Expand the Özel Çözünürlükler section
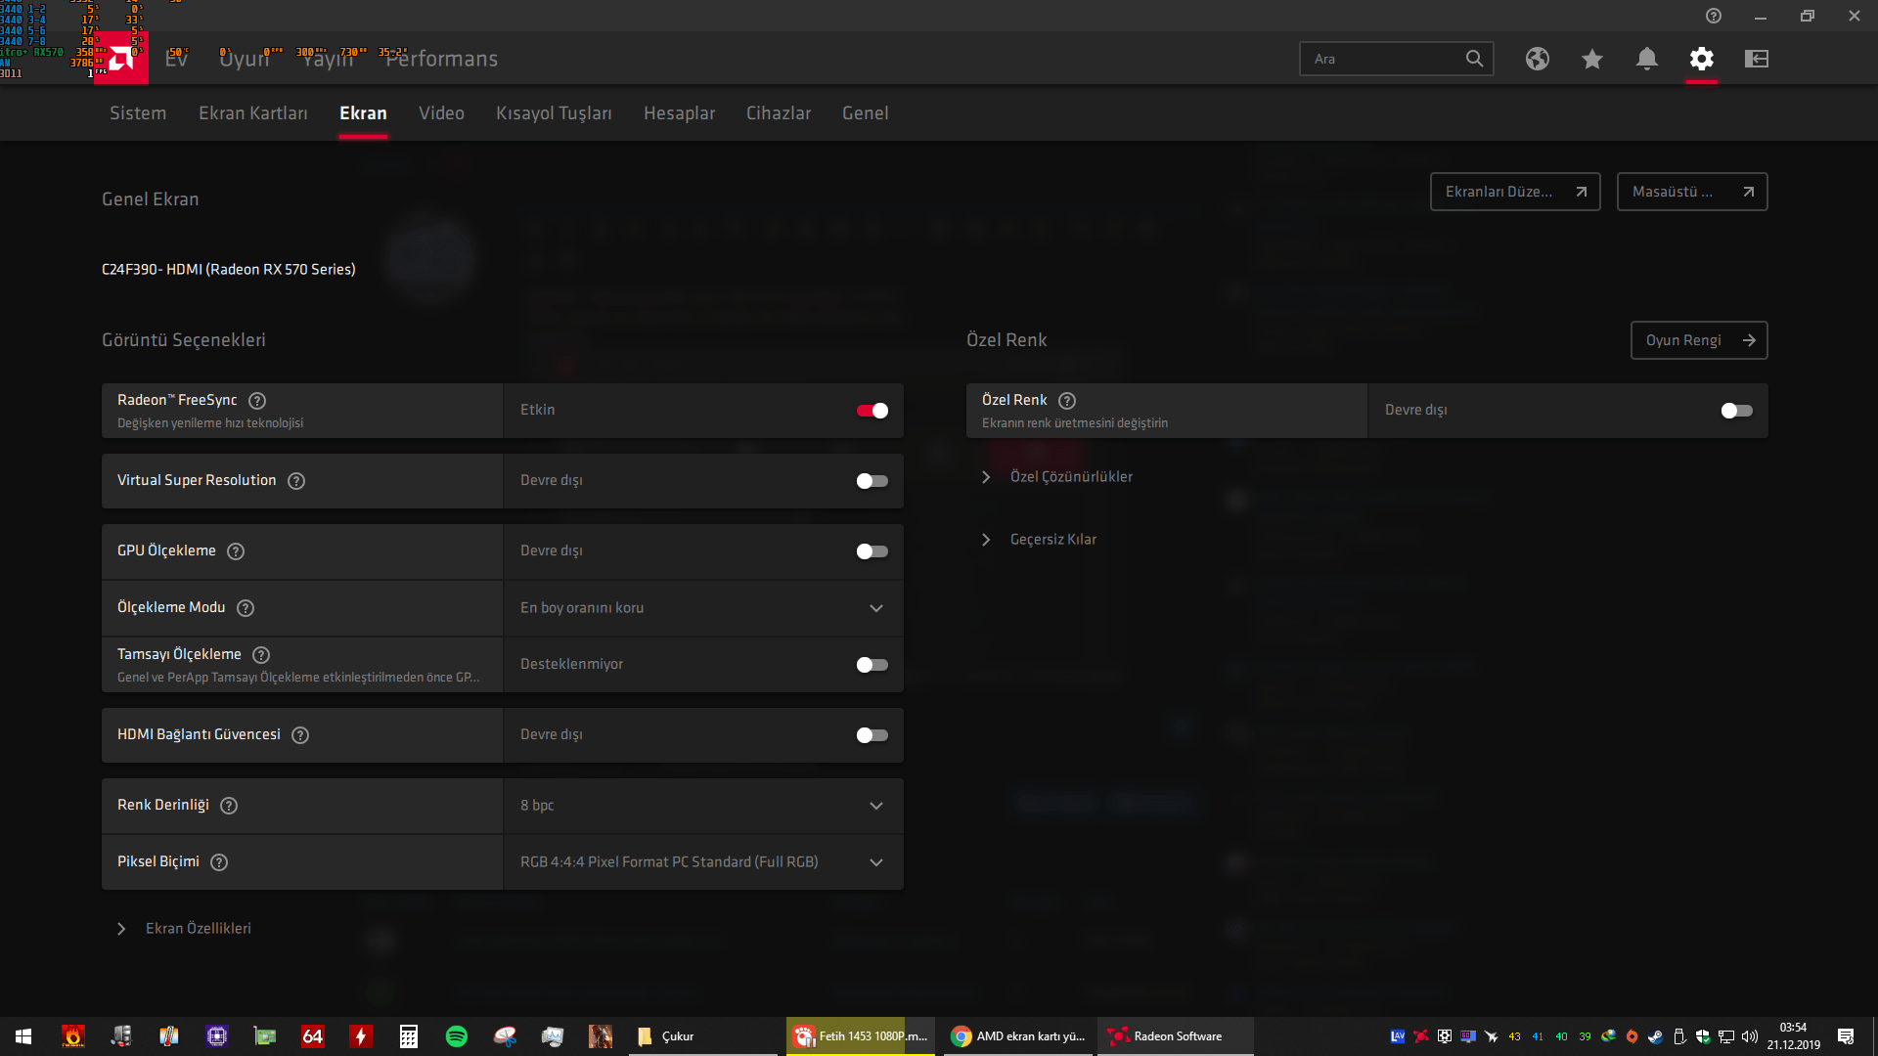This screenshot has width=1878, height=1056. click(1070, 477)
